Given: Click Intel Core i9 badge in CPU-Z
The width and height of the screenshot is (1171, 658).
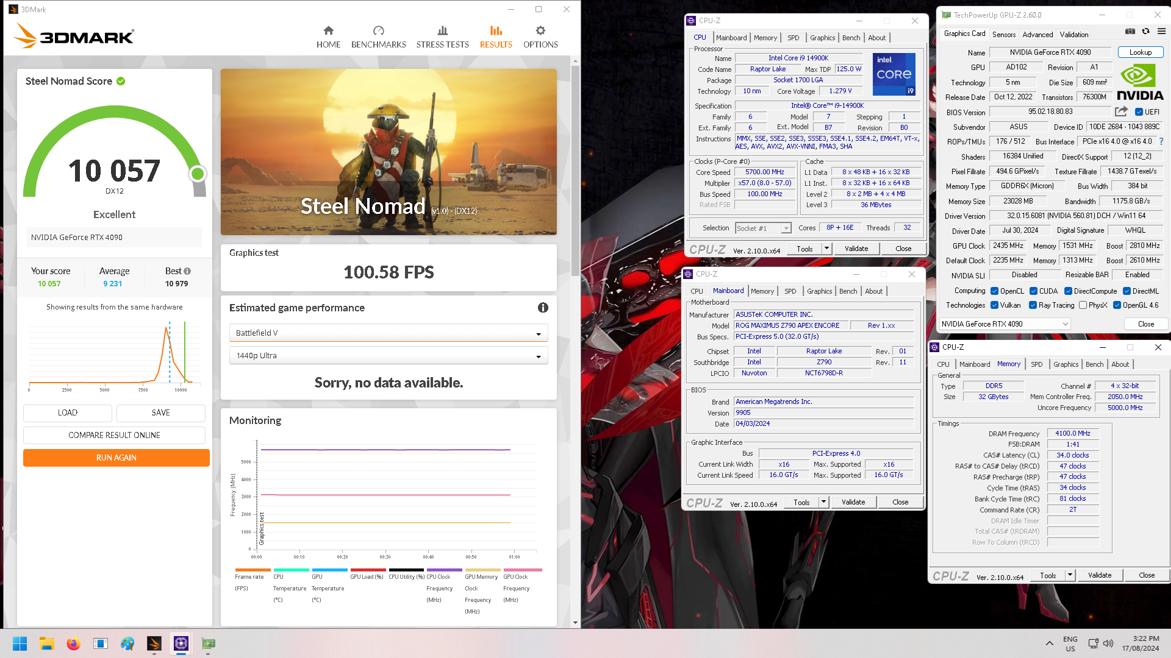Looking at the screenshot, I should (893, 74).
